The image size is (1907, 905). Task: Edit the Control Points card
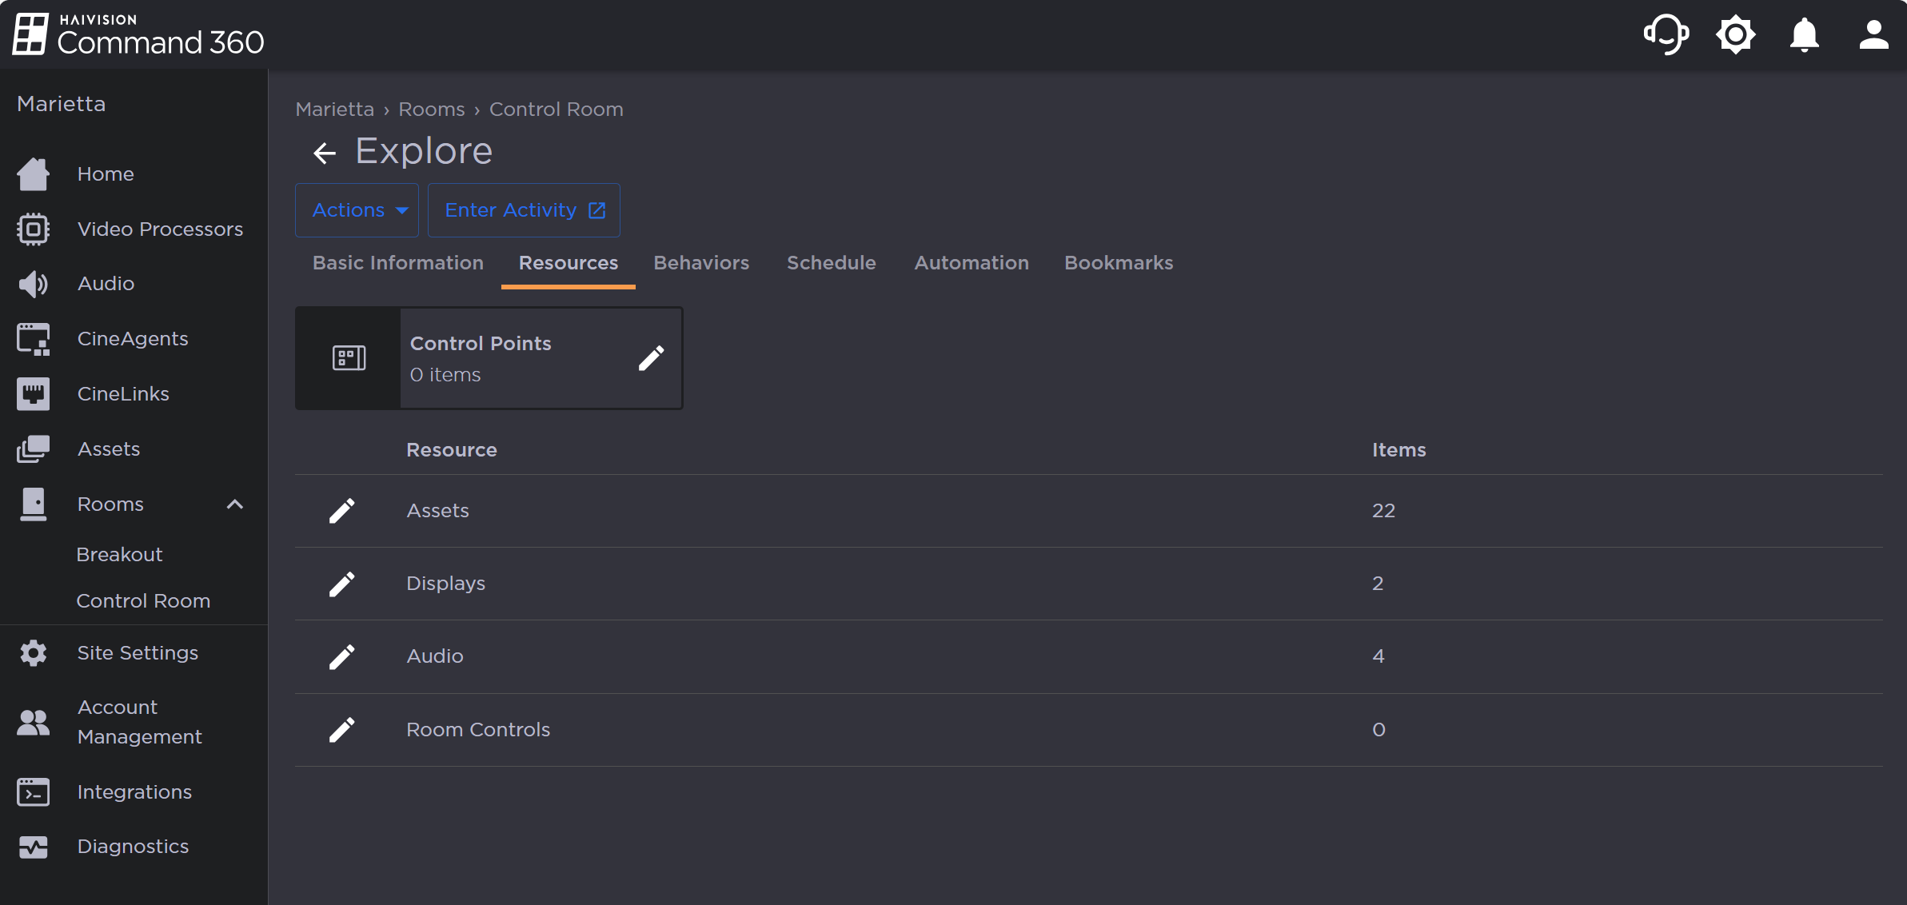(651, 358)
